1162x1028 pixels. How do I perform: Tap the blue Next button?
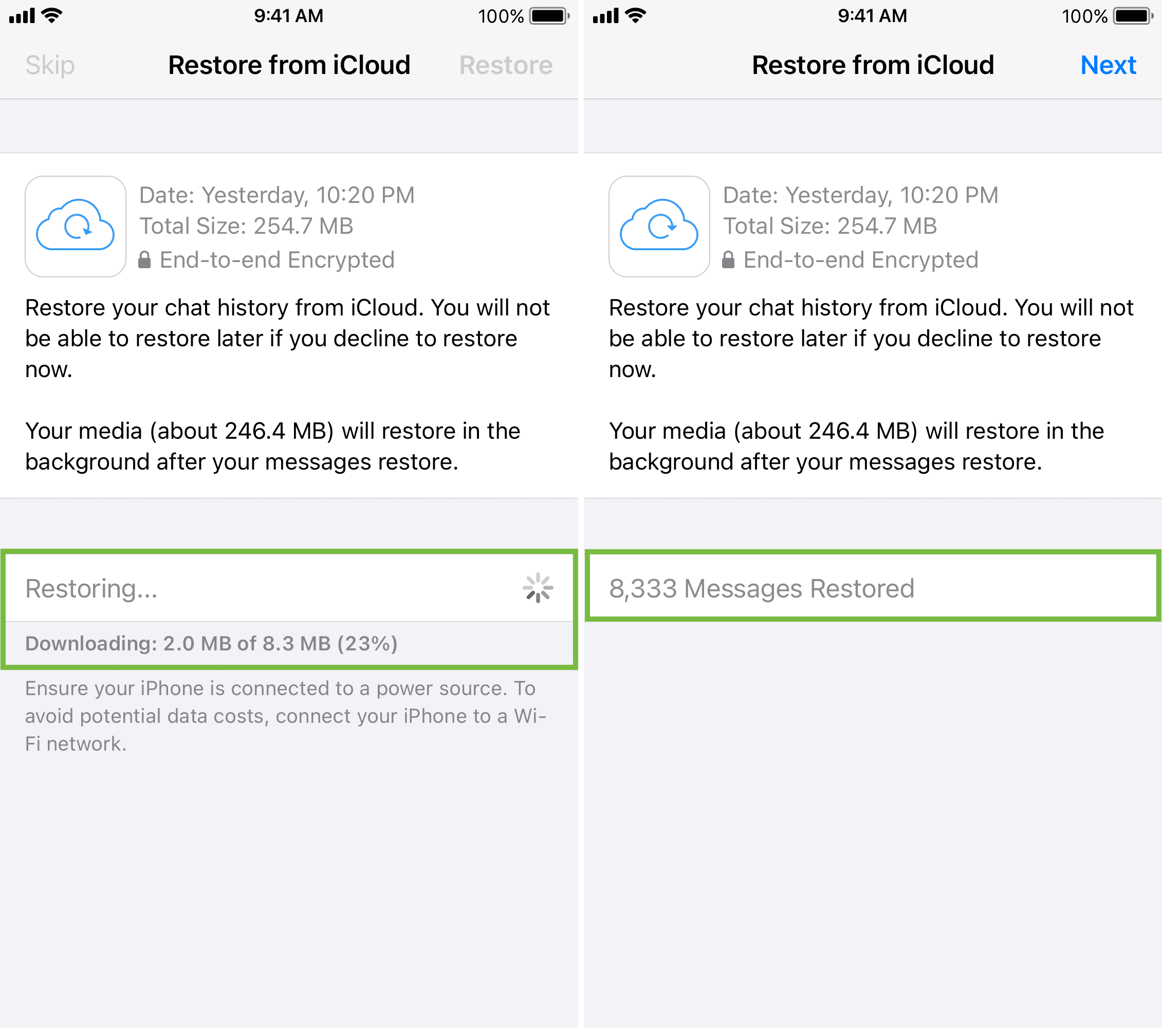[1108, 65]
